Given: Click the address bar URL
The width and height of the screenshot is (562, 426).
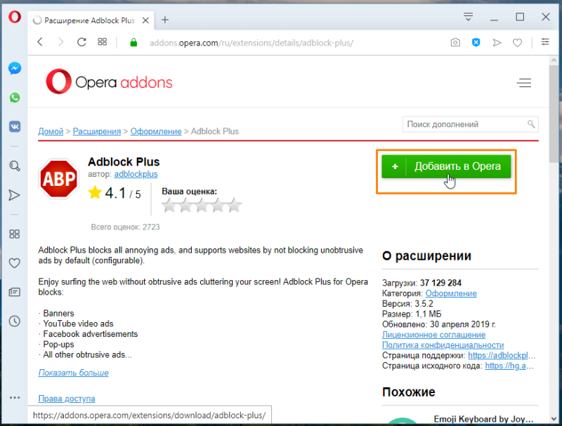Looking at the screenshot, I should 251,43.
